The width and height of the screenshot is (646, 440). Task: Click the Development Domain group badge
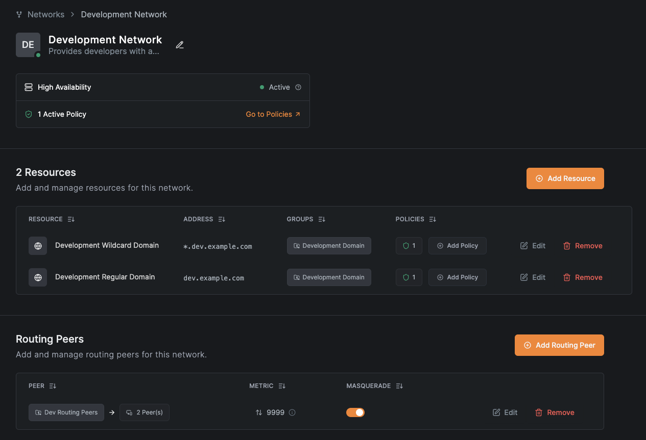pos(329,245)
